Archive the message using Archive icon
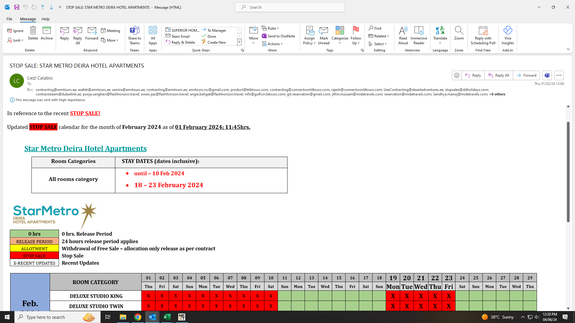The image size is (575, 323). click(47, 33)
